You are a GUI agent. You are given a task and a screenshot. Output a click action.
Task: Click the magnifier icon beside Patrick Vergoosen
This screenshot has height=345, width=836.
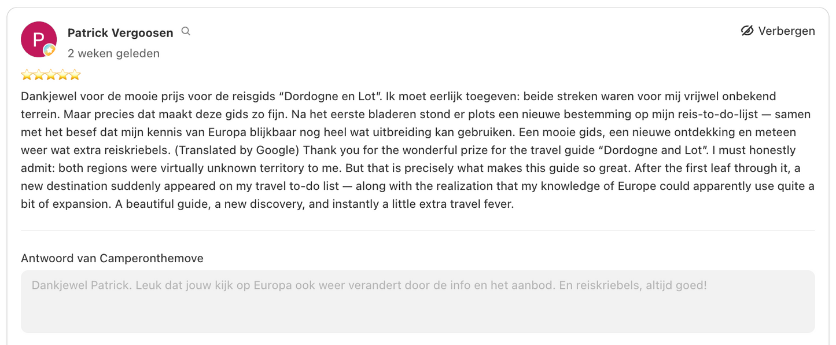(186, 31)
